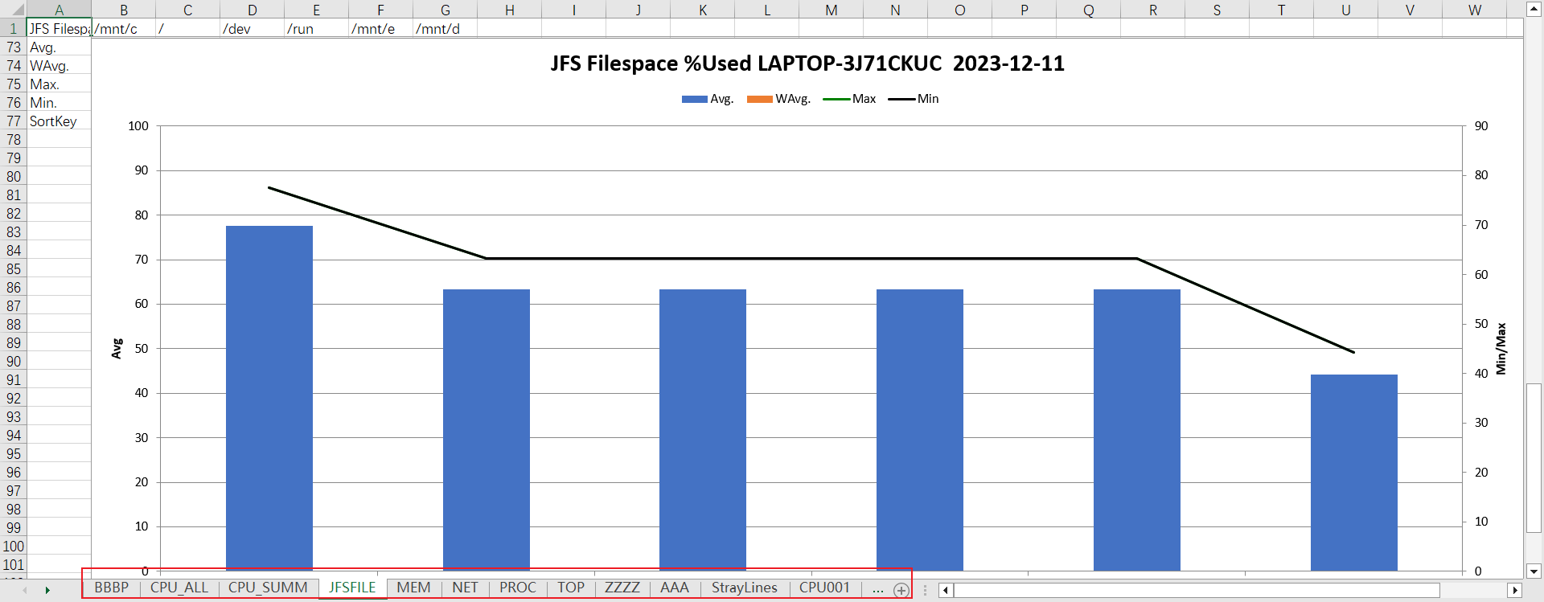This screenshot has height=602, width=1544.
Task: Select the Max legend entry
Action: coord(849,99)
